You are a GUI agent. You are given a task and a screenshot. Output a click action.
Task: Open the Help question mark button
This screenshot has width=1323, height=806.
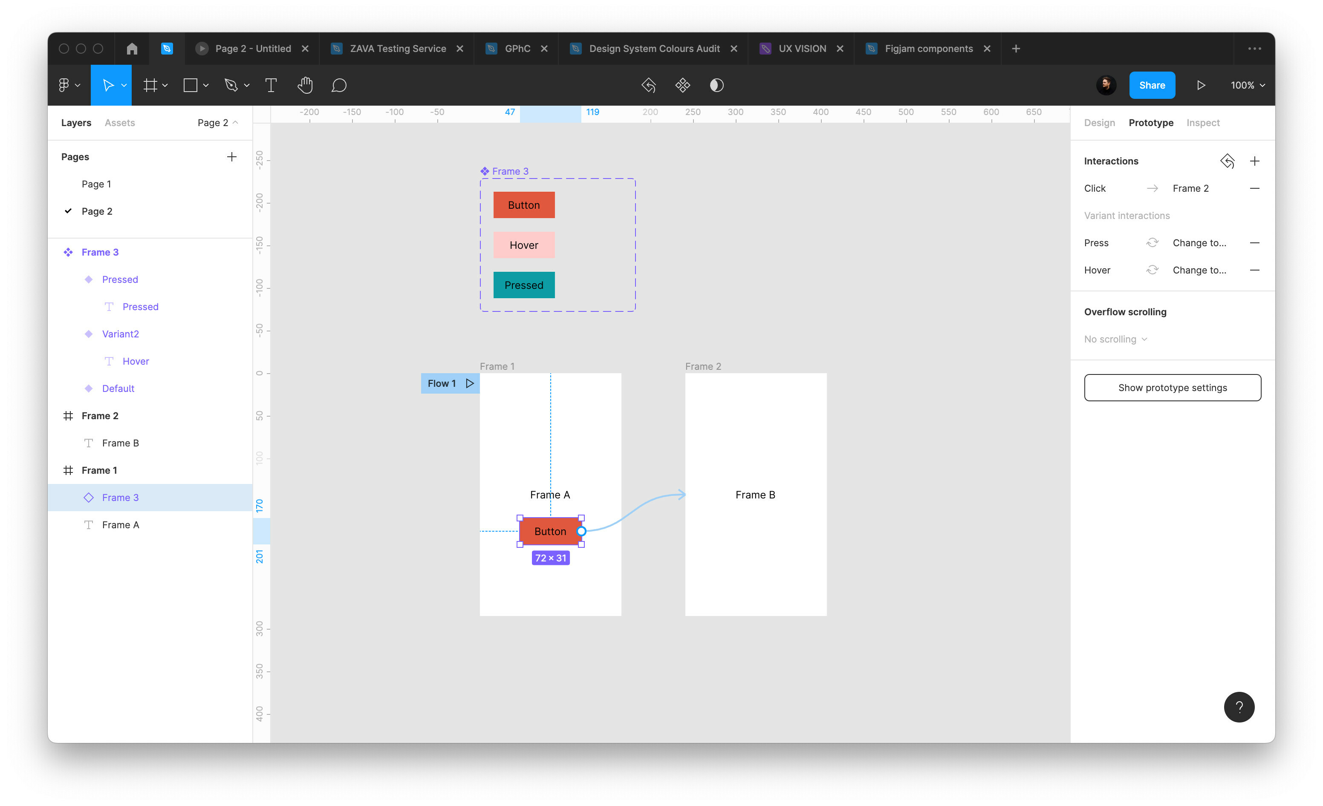coord(1239,707)
